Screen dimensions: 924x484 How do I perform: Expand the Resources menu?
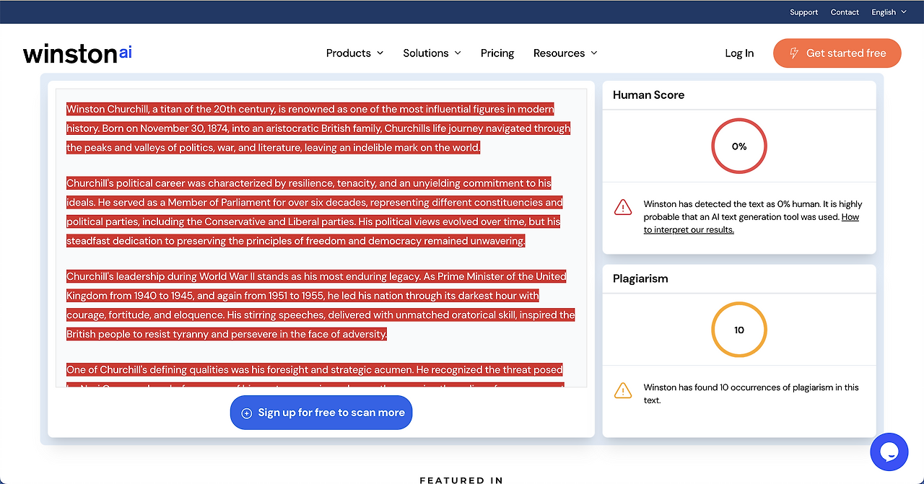565,53
